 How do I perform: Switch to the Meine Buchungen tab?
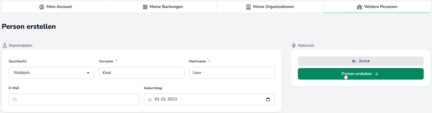(x=163, y=7)
